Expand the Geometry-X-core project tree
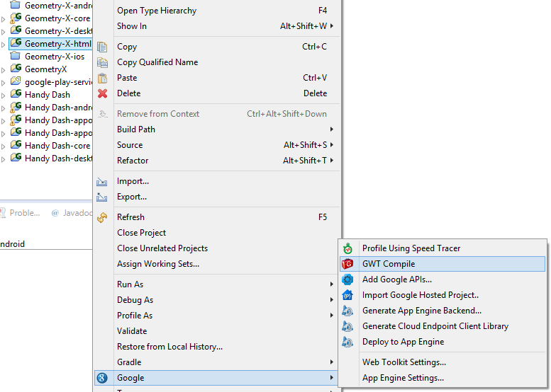The height and width of the screenshot is (392, 551). coord(4,19)
